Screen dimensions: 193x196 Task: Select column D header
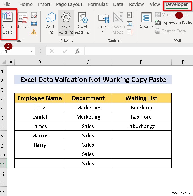(x=141, y=62)
